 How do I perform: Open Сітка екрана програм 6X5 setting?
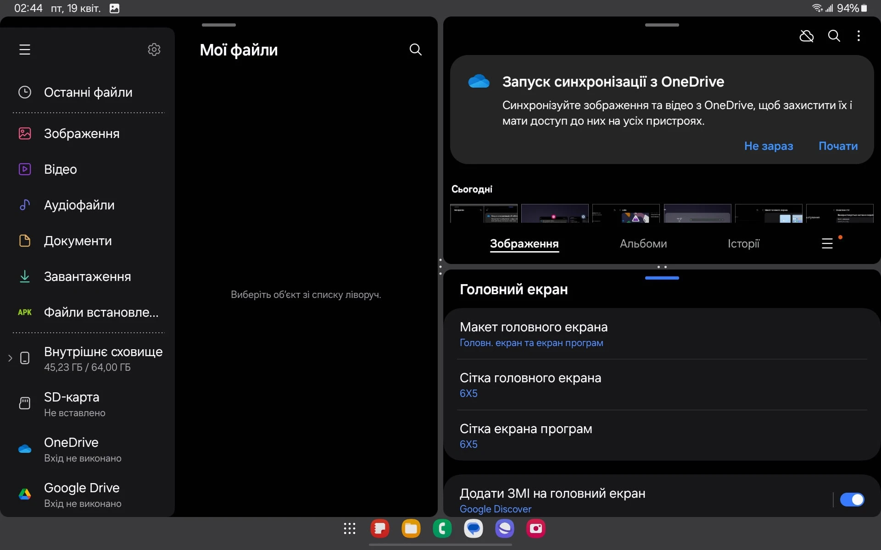pyautogui.click(x=662, y=436)
